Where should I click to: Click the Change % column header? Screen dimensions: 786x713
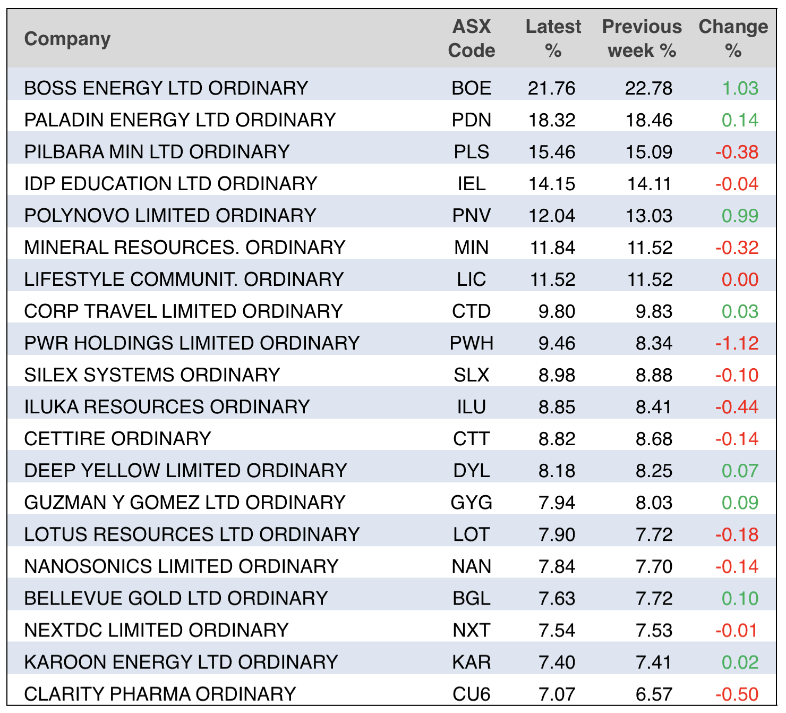pyautogui.click(x=733, y=39)
